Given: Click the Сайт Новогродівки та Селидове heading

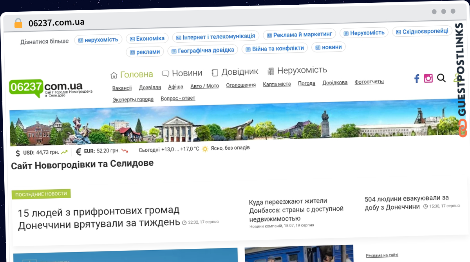Looking at the screenshot, I should tap(82, 164).
